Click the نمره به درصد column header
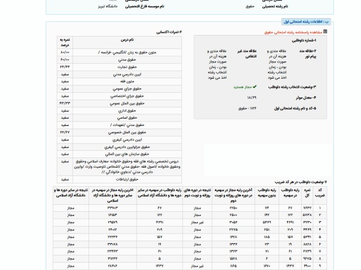Screen dimensions: 361x270 pos(65,43)
